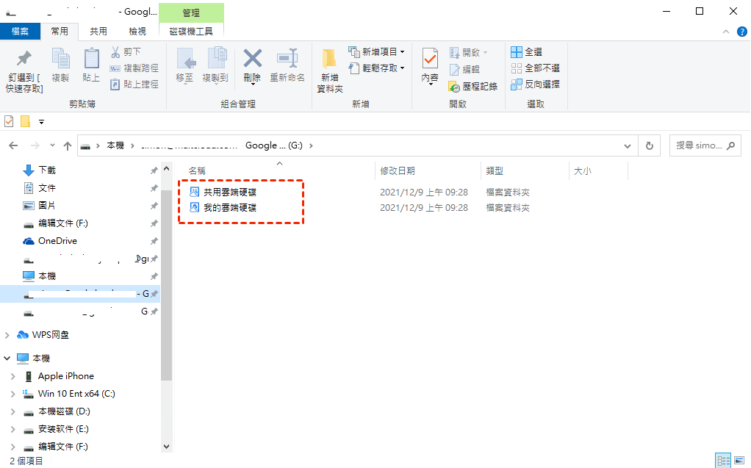Open the Move To (移至) menu
Image resolution: width=751 pixels, height=468 pixels.
(x=185, y=65)
